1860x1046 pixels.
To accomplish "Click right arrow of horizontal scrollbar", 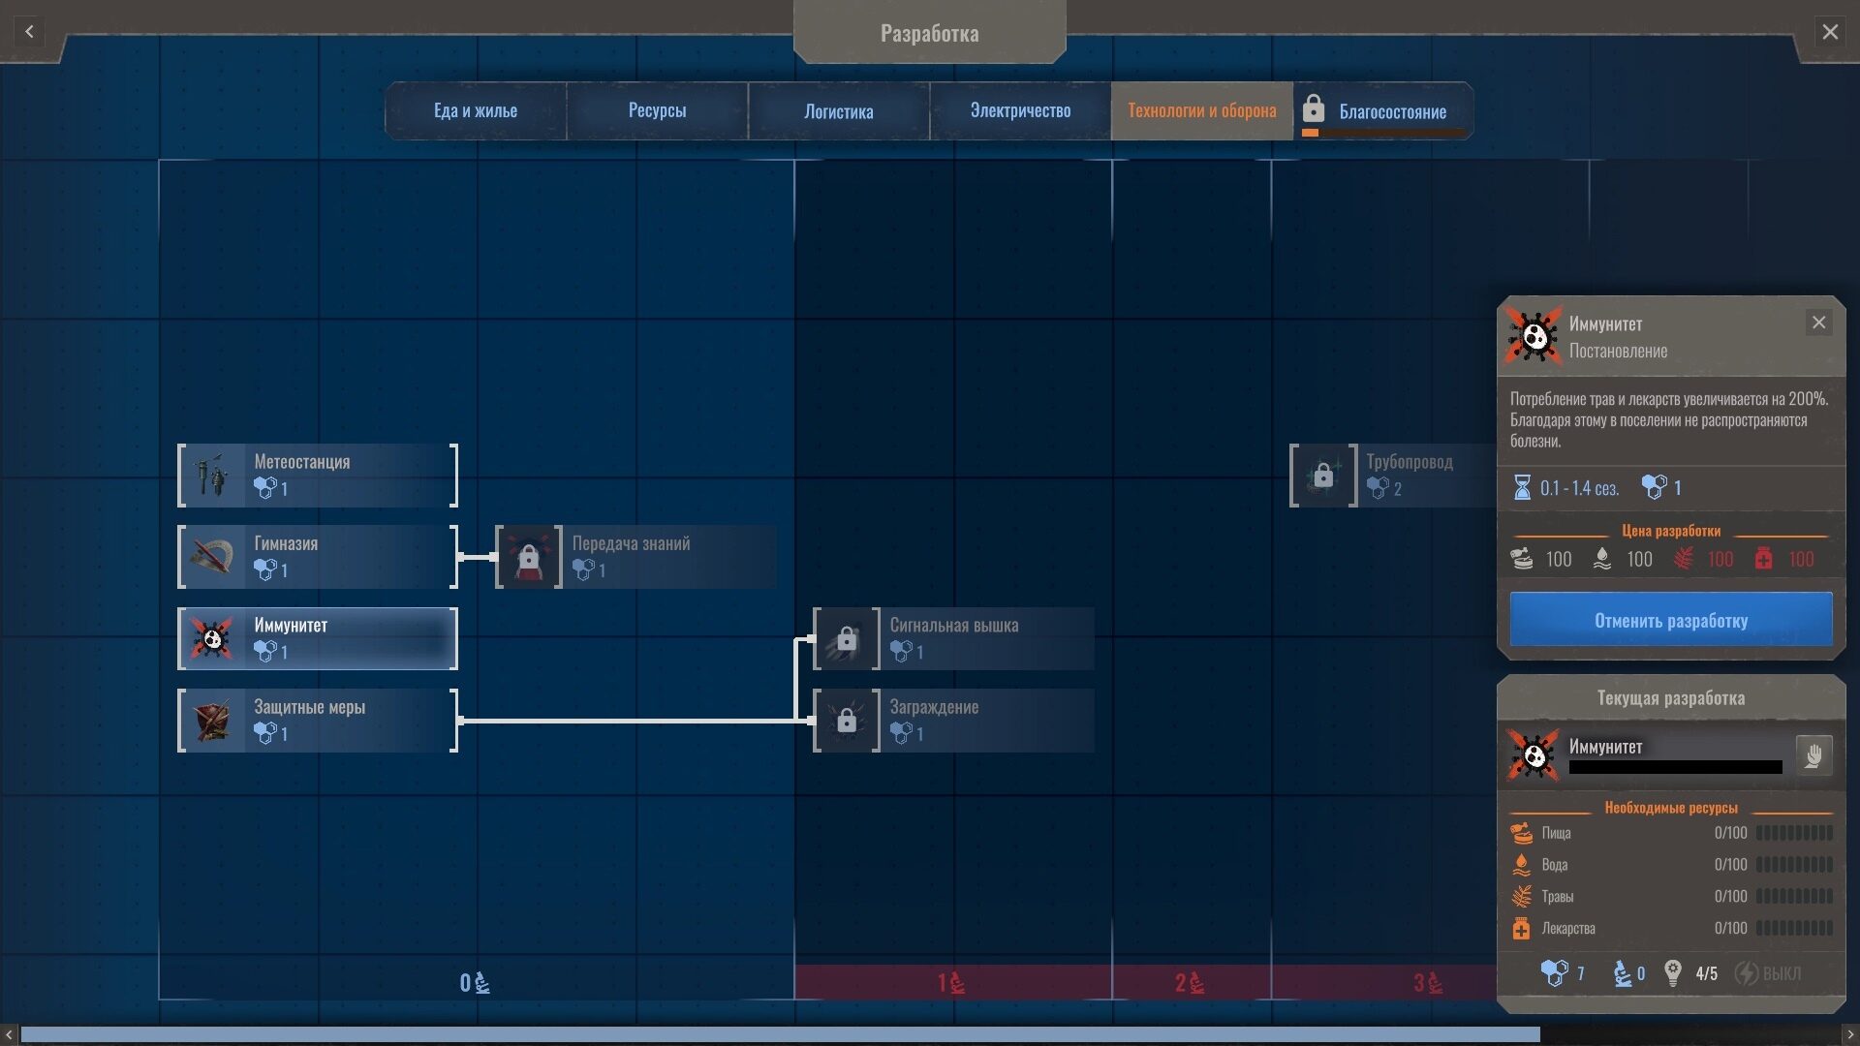I will tap(1850, 1035).
